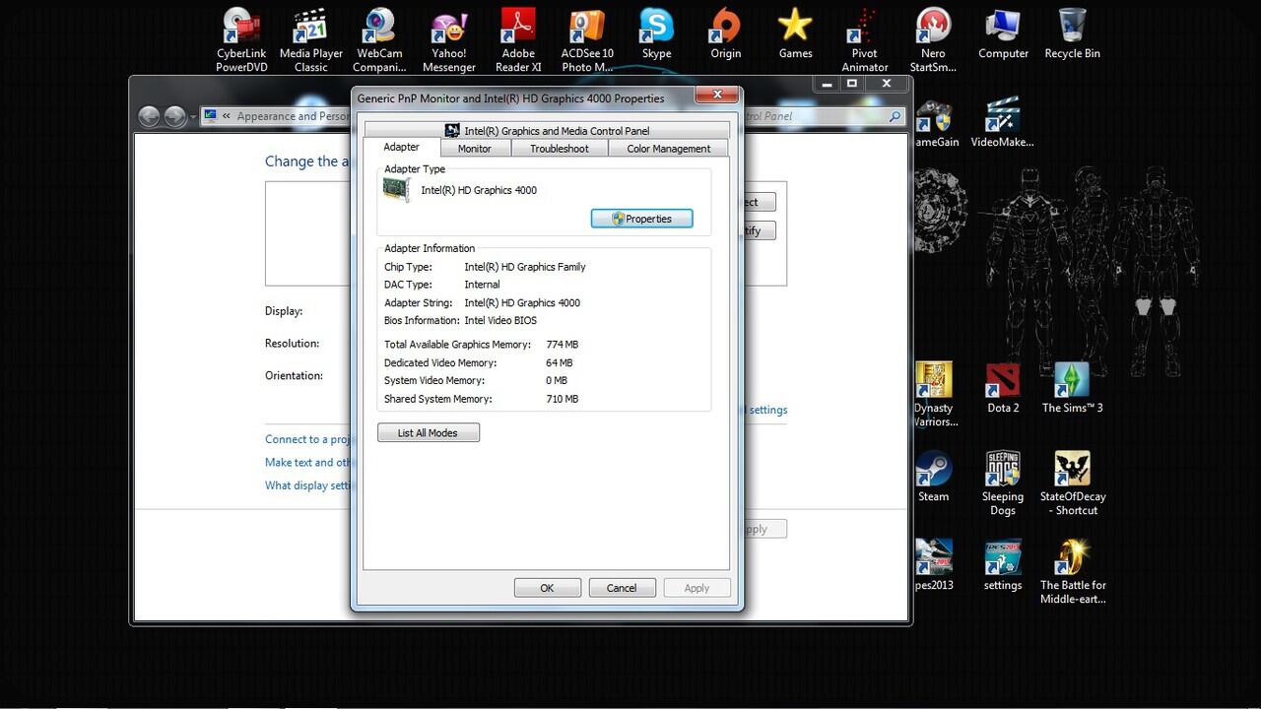Click the adapter Properties button
Screen dimensions: 1261x709
tap(641, 219)
